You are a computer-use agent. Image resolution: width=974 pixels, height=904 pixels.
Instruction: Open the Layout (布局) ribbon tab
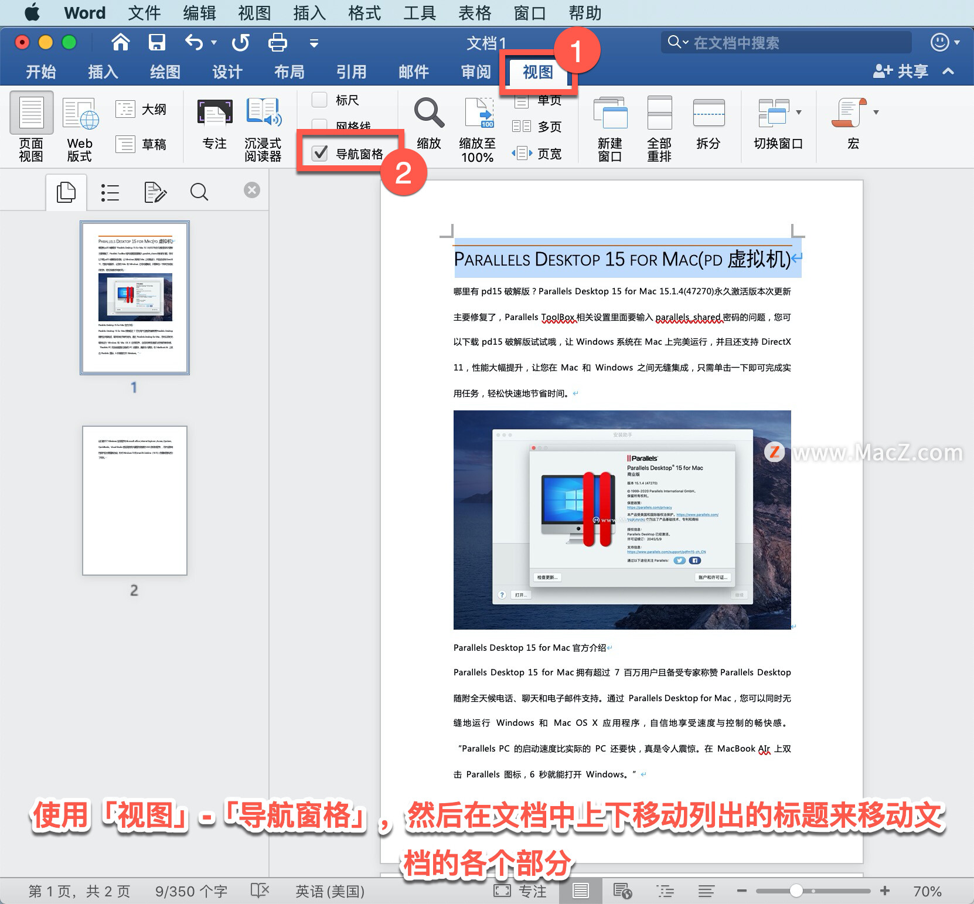pyautogui.click(x=290, y=72)
